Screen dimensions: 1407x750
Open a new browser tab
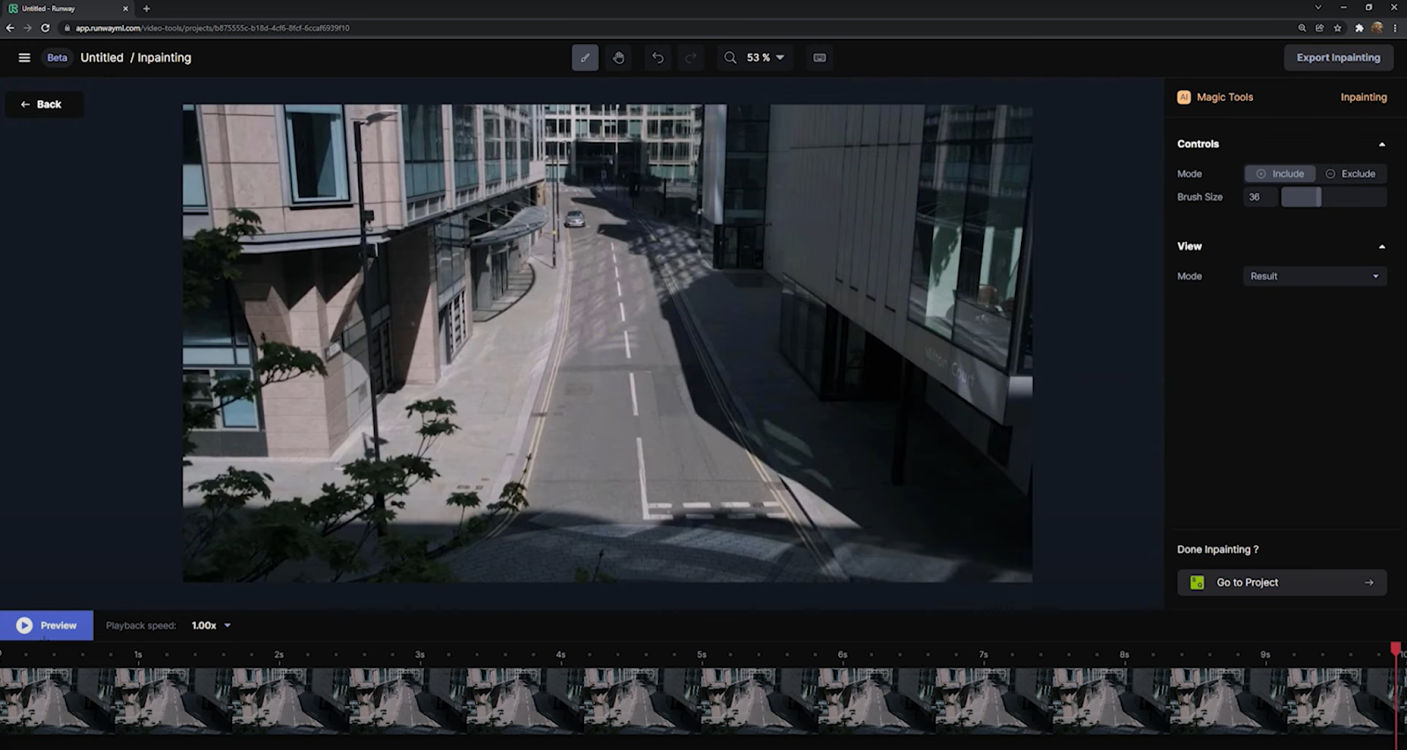coord(146,9)
